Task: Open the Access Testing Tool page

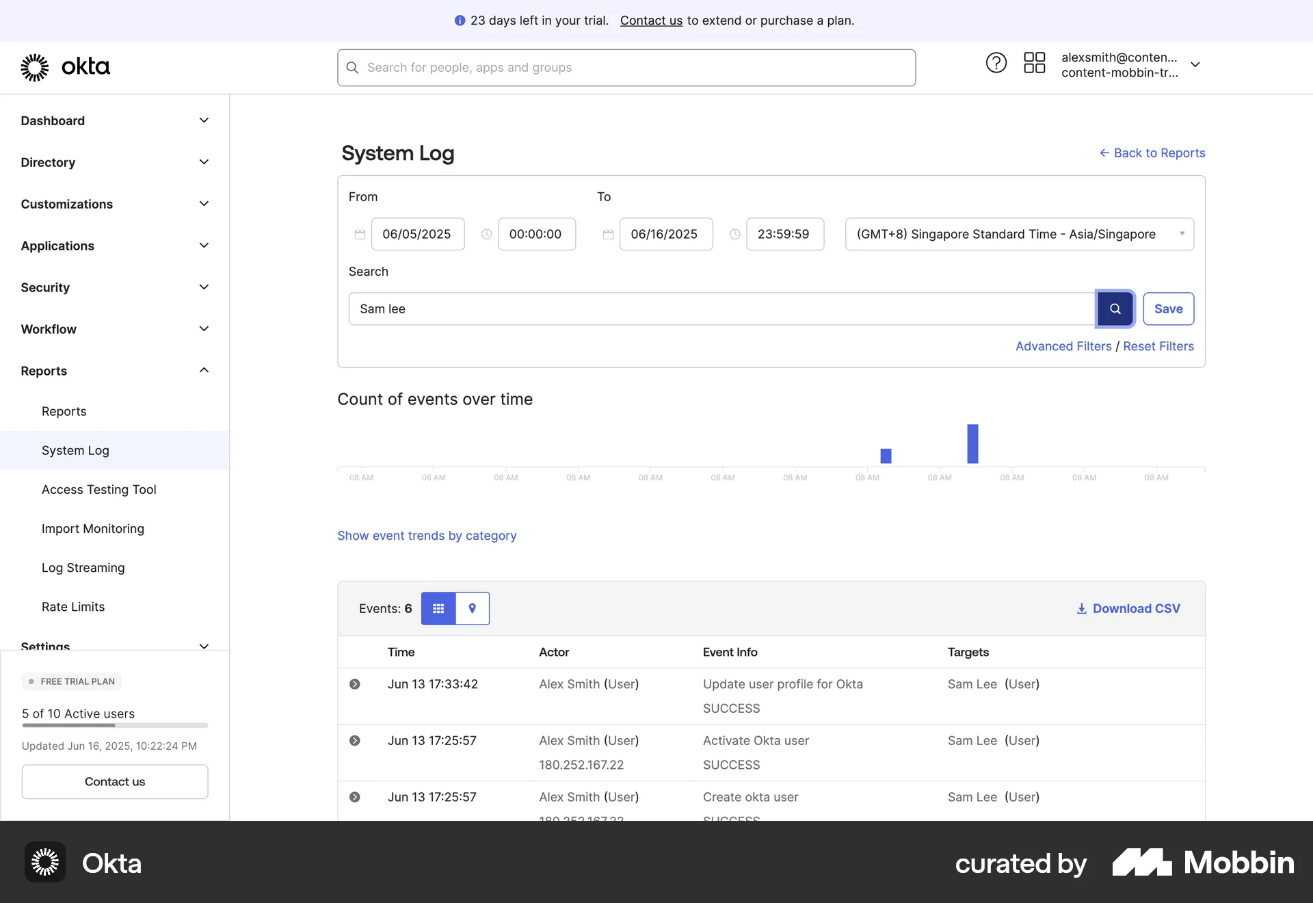Action: tap(98, 489)
